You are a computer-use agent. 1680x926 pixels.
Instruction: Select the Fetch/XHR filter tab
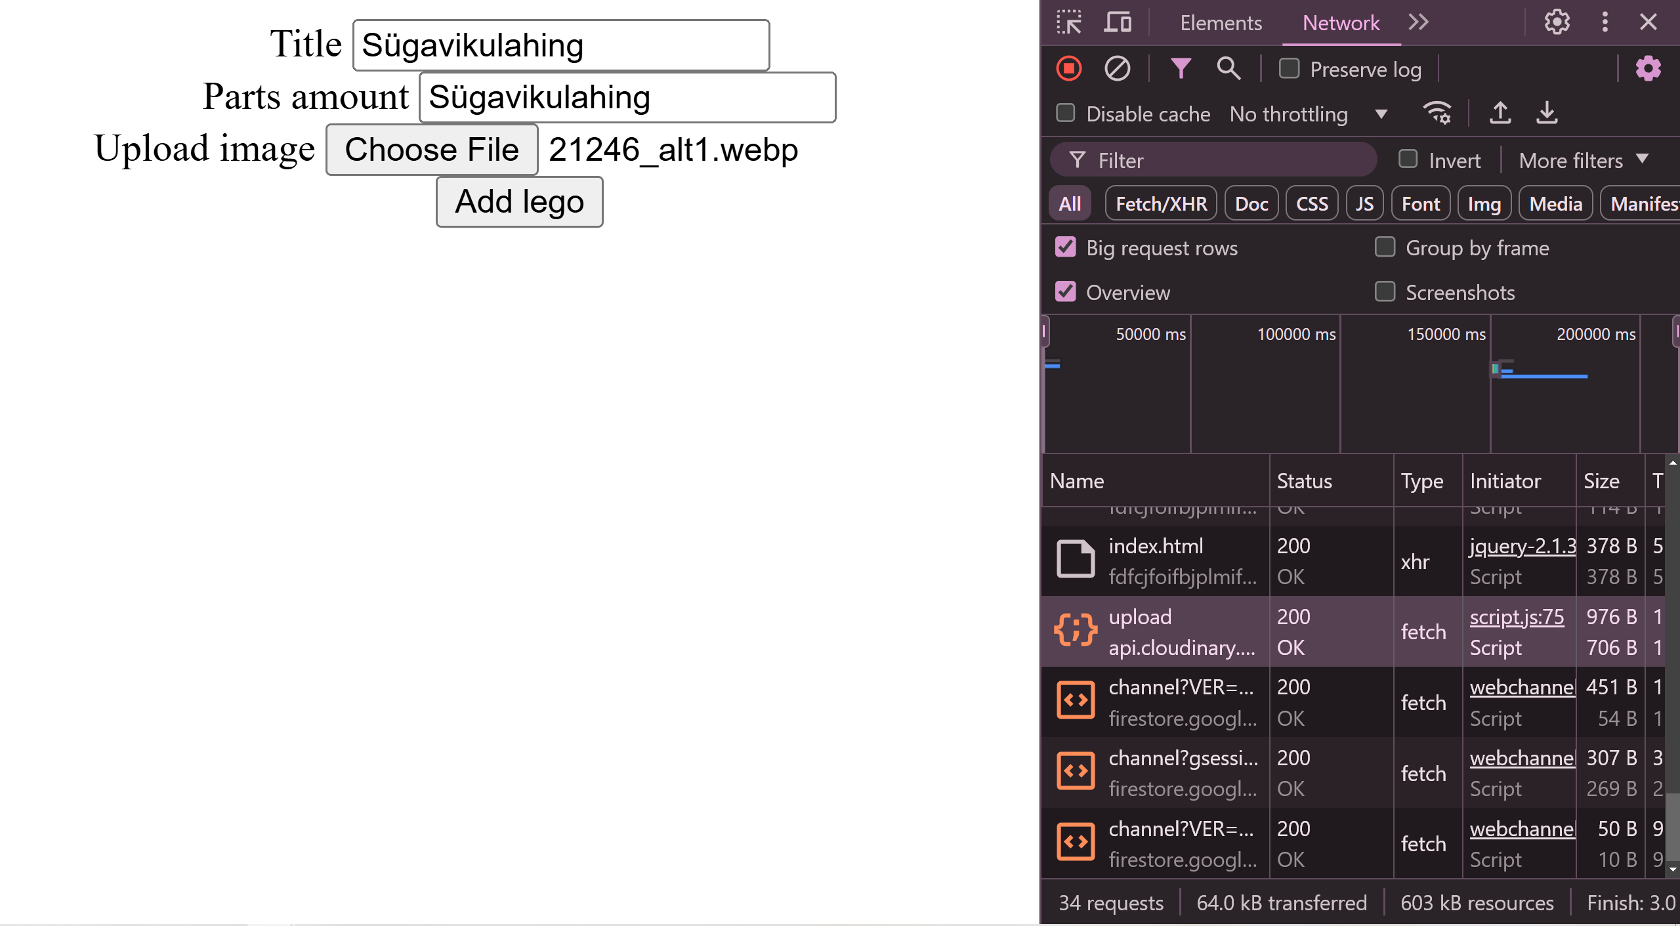coord(1157,204)
